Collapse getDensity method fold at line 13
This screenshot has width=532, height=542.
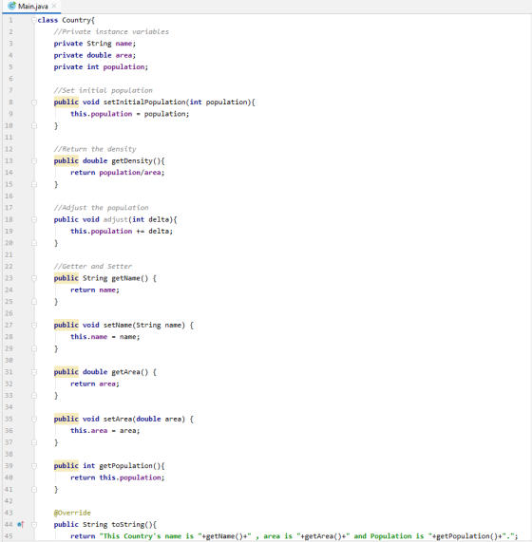[34, 160]
